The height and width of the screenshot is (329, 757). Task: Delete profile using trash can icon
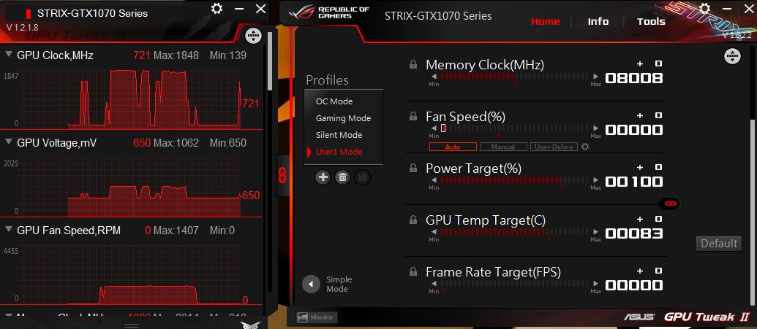click(x=343, y=177)
